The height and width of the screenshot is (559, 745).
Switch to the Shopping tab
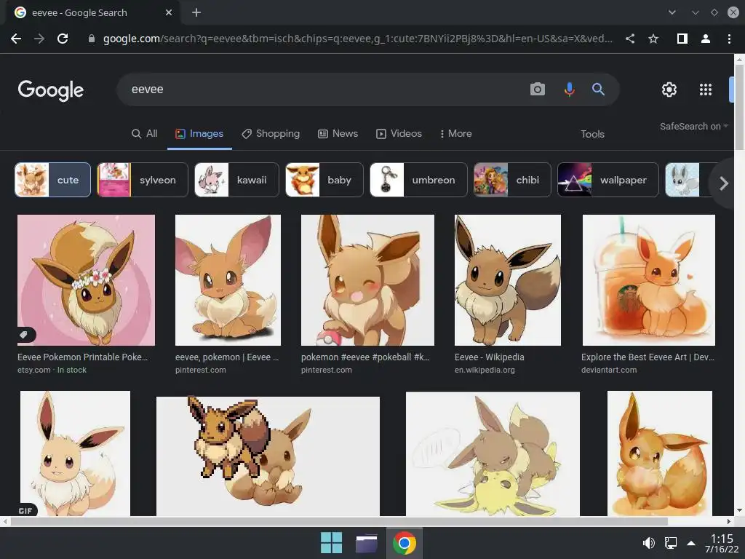point(271,134)
